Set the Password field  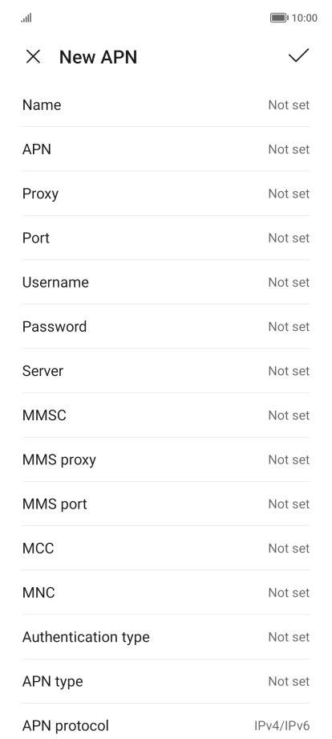(166, 326)
